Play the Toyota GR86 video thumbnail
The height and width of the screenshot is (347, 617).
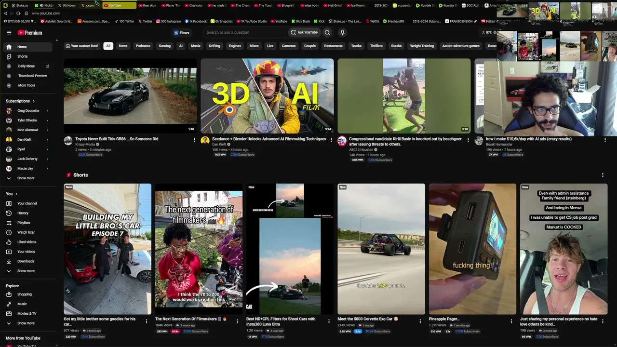(x=130, y=96)
